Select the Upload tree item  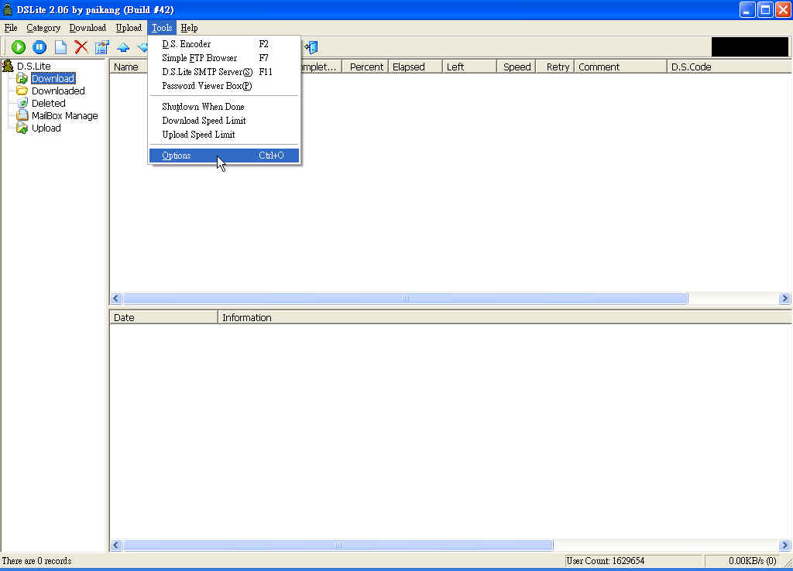point(46,128)
